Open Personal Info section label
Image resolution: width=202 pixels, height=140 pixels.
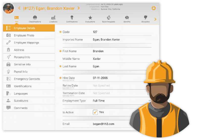coord(22,57)
